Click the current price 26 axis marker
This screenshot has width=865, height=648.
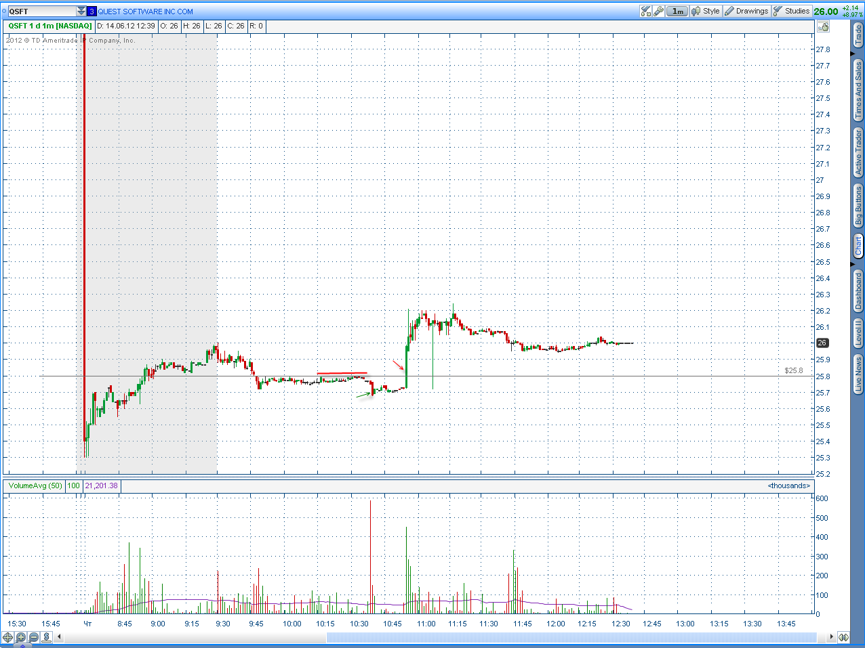click(822, 343)
